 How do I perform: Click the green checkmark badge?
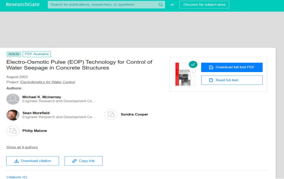coord(193,64)
